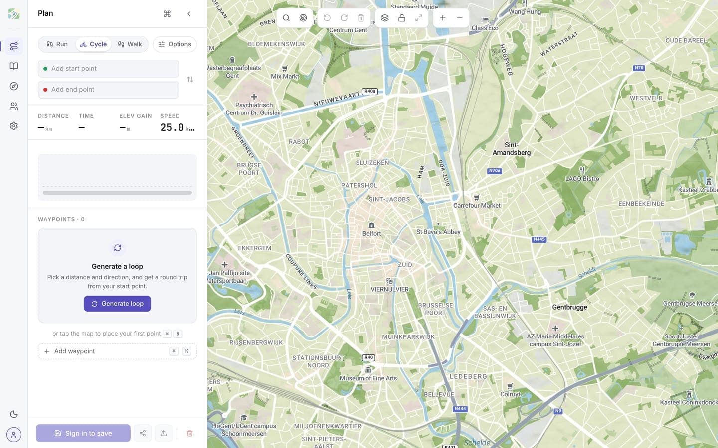The height and width of the screenshot is (448, 718).
Task: Click the Sint-Amandsberg map label
Action: click(x=512, y=149)
